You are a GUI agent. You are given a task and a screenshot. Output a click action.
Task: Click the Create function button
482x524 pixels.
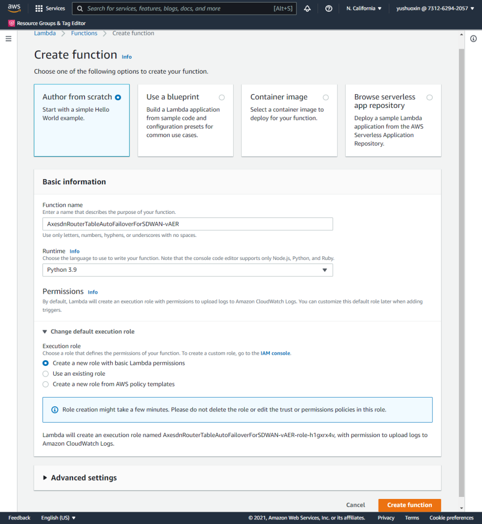coord(409,505)
